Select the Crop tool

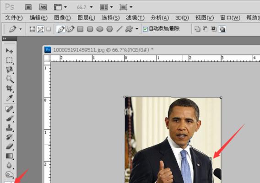coord(9,88)
